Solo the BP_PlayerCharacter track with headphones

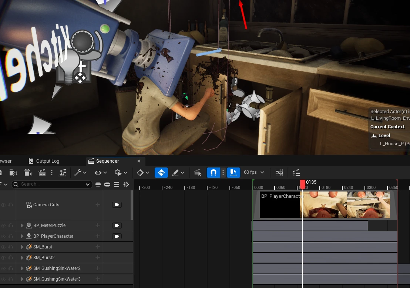tap(11, 236)
